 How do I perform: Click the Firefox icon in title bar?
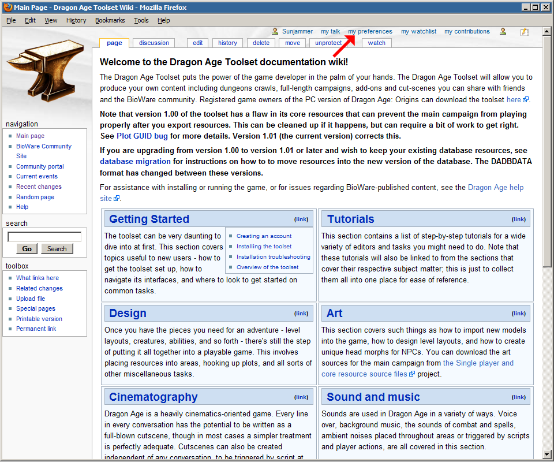pyautogui.click(x=8, y=7)
